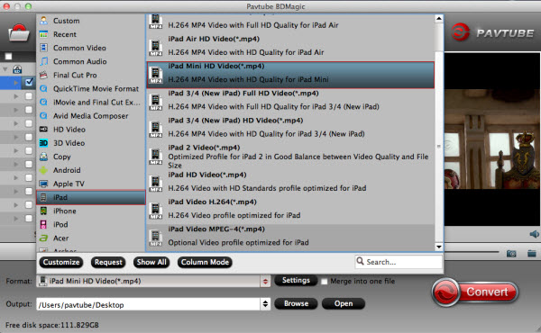Click the output path text field
541x333 pixels.
[x=149, y=304]
